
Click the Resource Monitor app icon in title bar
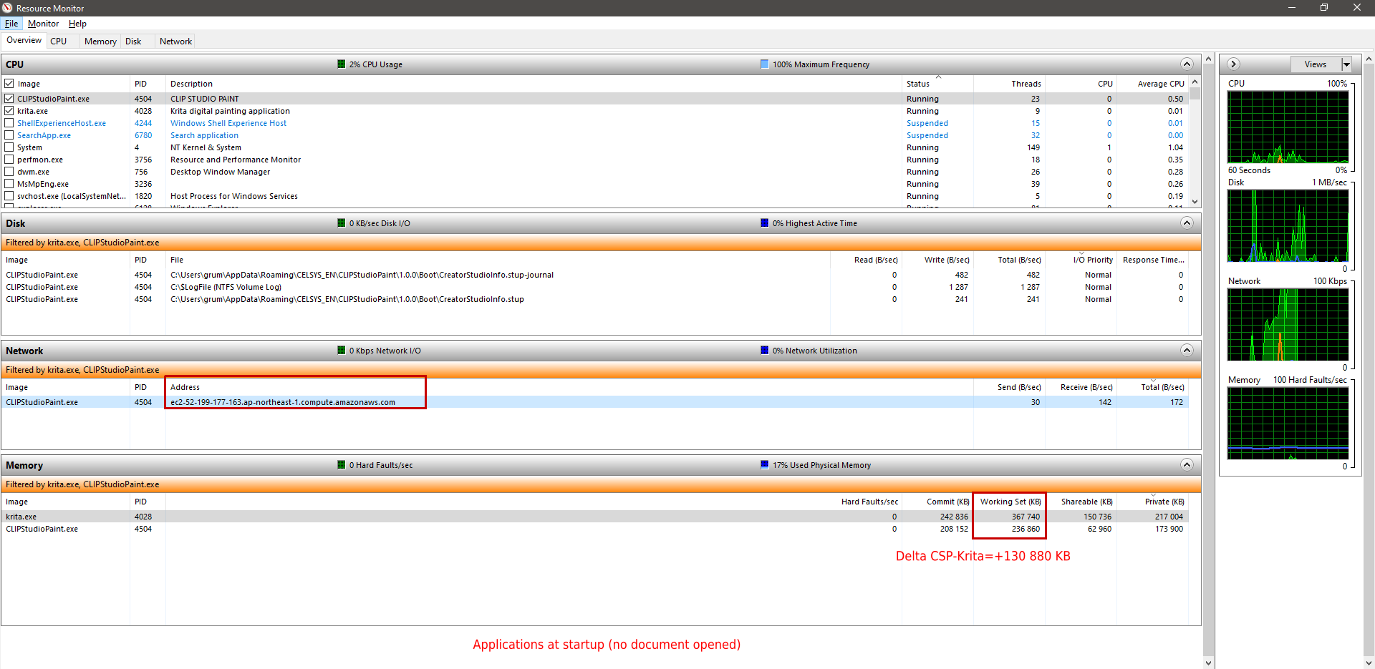(x=7, y=8)
